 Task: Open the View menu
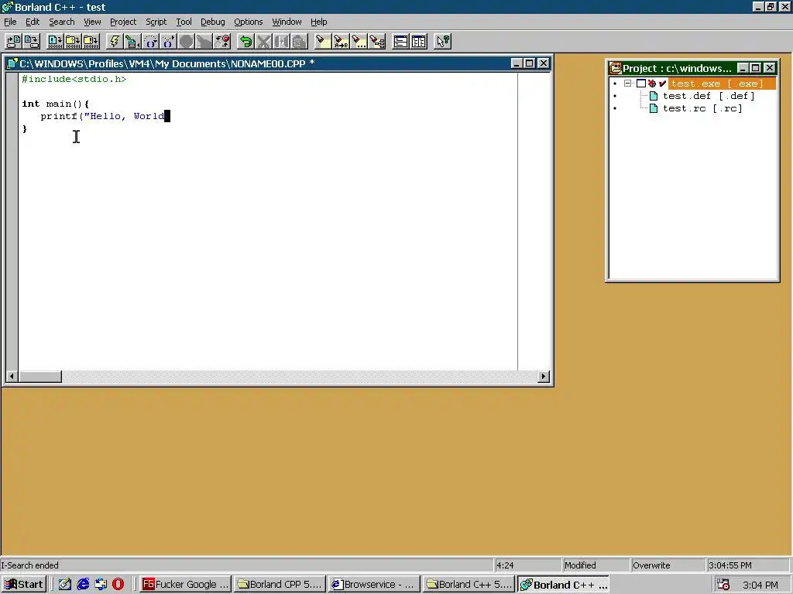[x=92, y=22]
